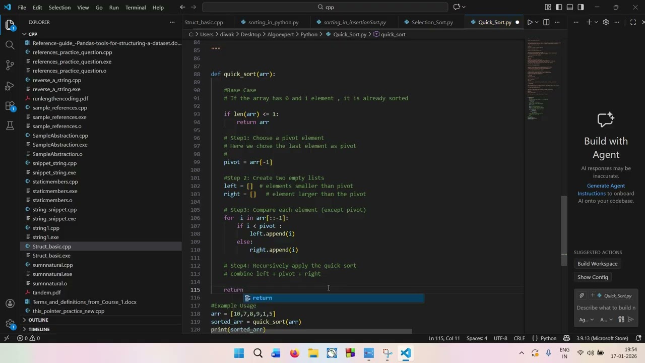The image size is (645, 363).
Task: Click the Build Workspace suggested action
Action: (x=597, y=264)
